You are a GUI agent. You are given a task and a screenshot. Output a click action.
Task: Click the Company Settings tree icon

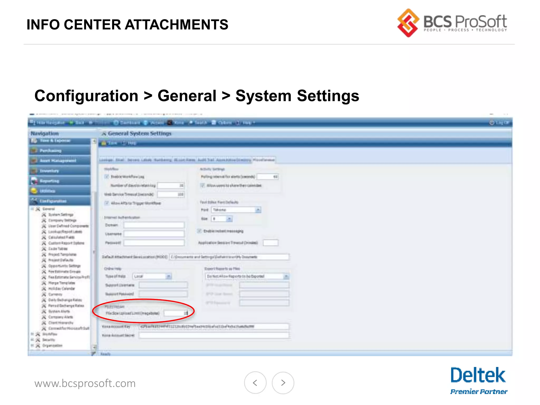point(44,220)
